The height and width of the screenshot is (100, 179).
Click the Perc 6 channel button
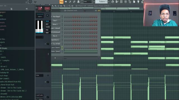(x=56, y=36)
